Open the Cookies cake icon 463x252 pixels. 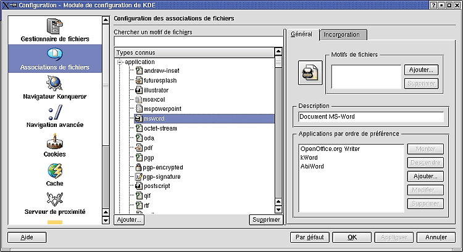[54, 141]
